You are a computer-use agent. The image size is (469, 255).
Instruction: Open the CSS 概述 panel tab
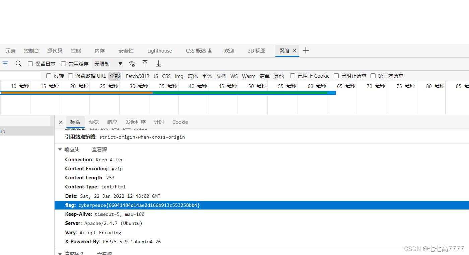click(x=199, y=51)
